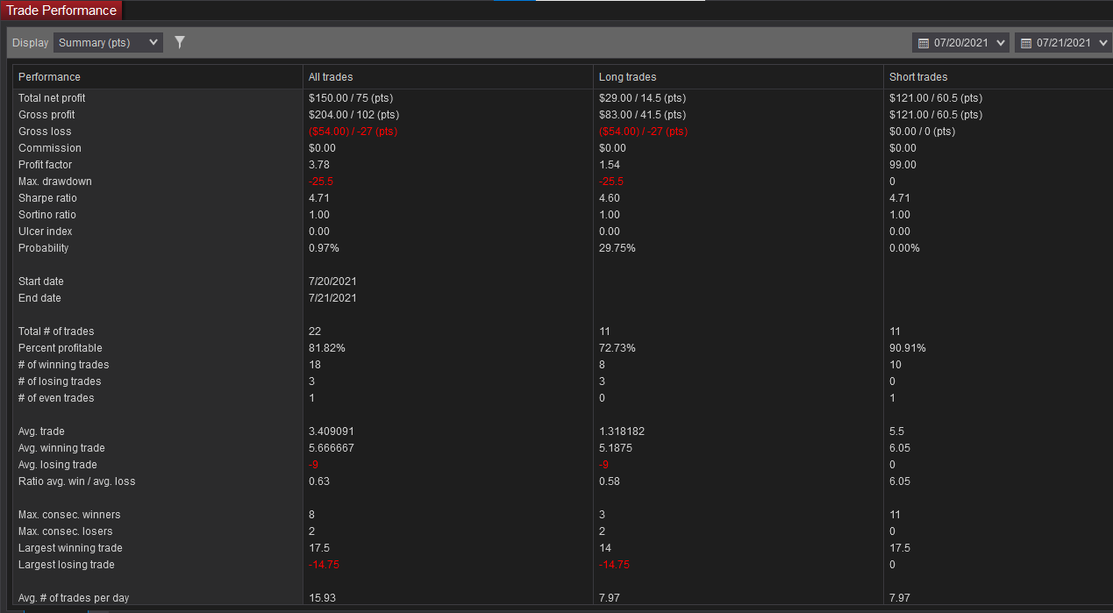This screenshot has height=613, width=1113.
Task: Click the 1.318182 long avg. trade value
Action: click(622, 431)
